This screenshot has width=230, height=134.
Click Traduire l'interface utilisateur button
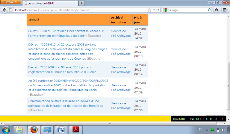198,119
